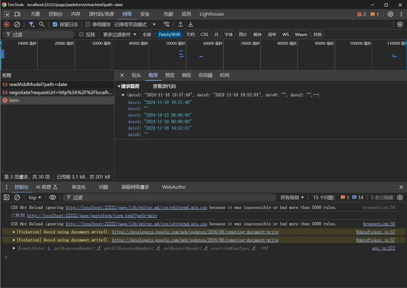This screenshot has height=288, width=407.
Task: Toggle the CSS filter chip
Action: click(x=204, y=35)
